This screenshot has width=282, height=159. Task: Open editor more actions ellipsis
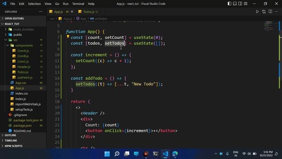pos(276,11)
